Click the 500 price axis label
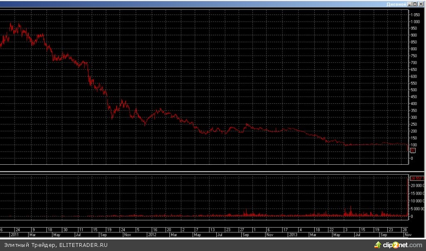This screenshot has width=426, height=251. (414, 90)
